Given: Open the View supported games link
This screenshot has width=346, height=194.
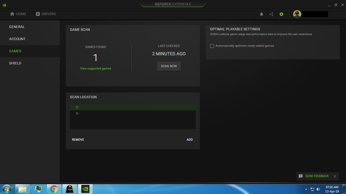Looking at the screenshot, I should click(x=95, y=68).
